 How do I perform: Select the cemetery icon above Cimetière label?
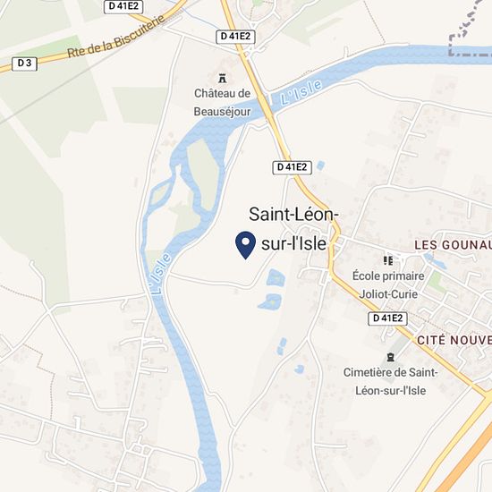tap(390, 357)
